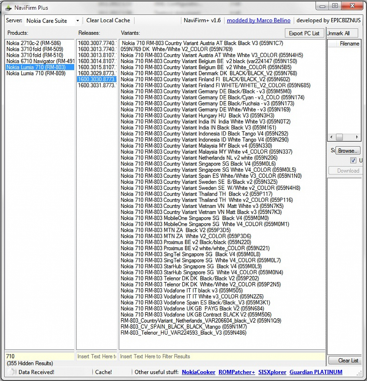Select variant Thailand TH Black v2 (059P117)
367x381 pixels.
(196, 194)
